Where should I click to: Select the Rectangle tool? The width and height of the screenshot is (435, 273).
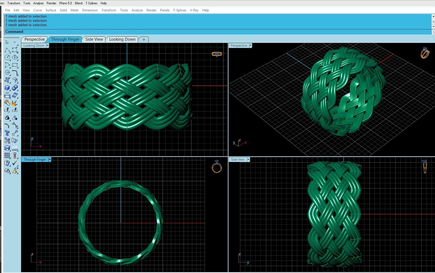[15, 65]
